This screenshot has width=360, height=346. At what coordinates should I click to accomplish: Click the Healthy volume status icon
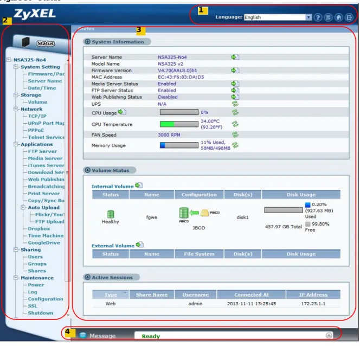(x=111, y=214)
